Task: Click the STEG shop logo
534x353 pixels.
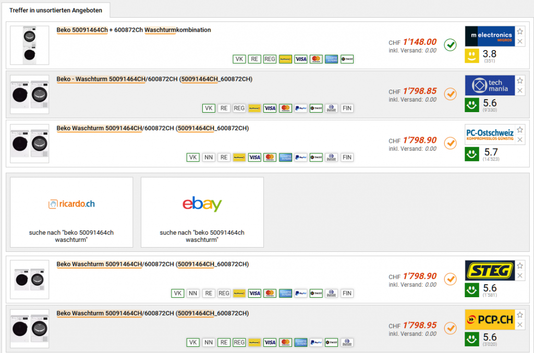Action: pos(490,271)
